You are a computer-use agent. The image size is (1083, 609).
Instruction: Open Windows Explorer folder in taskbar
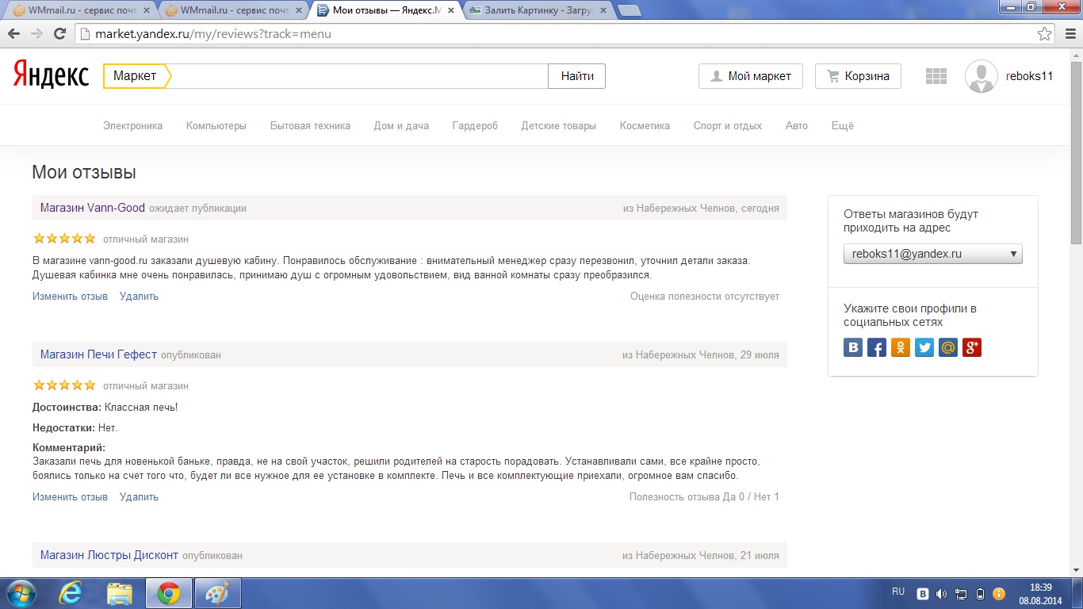(119, 593)
